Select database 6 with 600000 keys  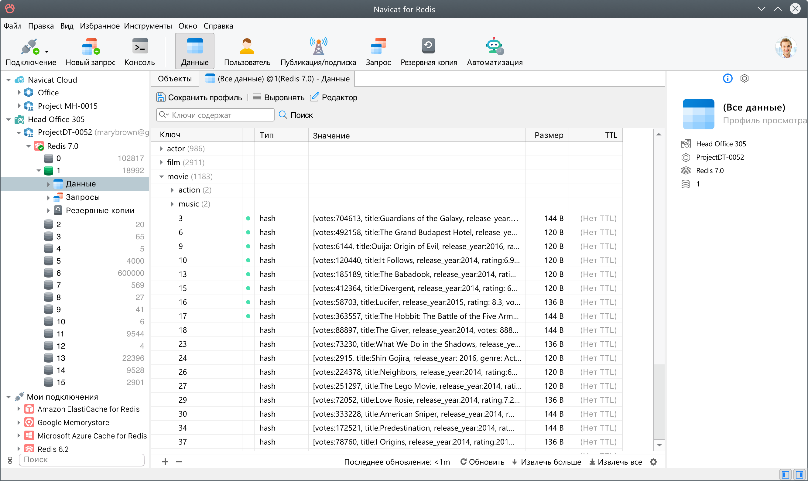[75, 273]
